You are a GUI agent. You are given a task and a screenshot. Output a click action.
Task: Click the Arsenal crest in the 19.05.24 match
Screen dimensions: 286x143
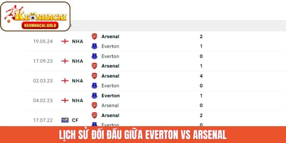94,36
